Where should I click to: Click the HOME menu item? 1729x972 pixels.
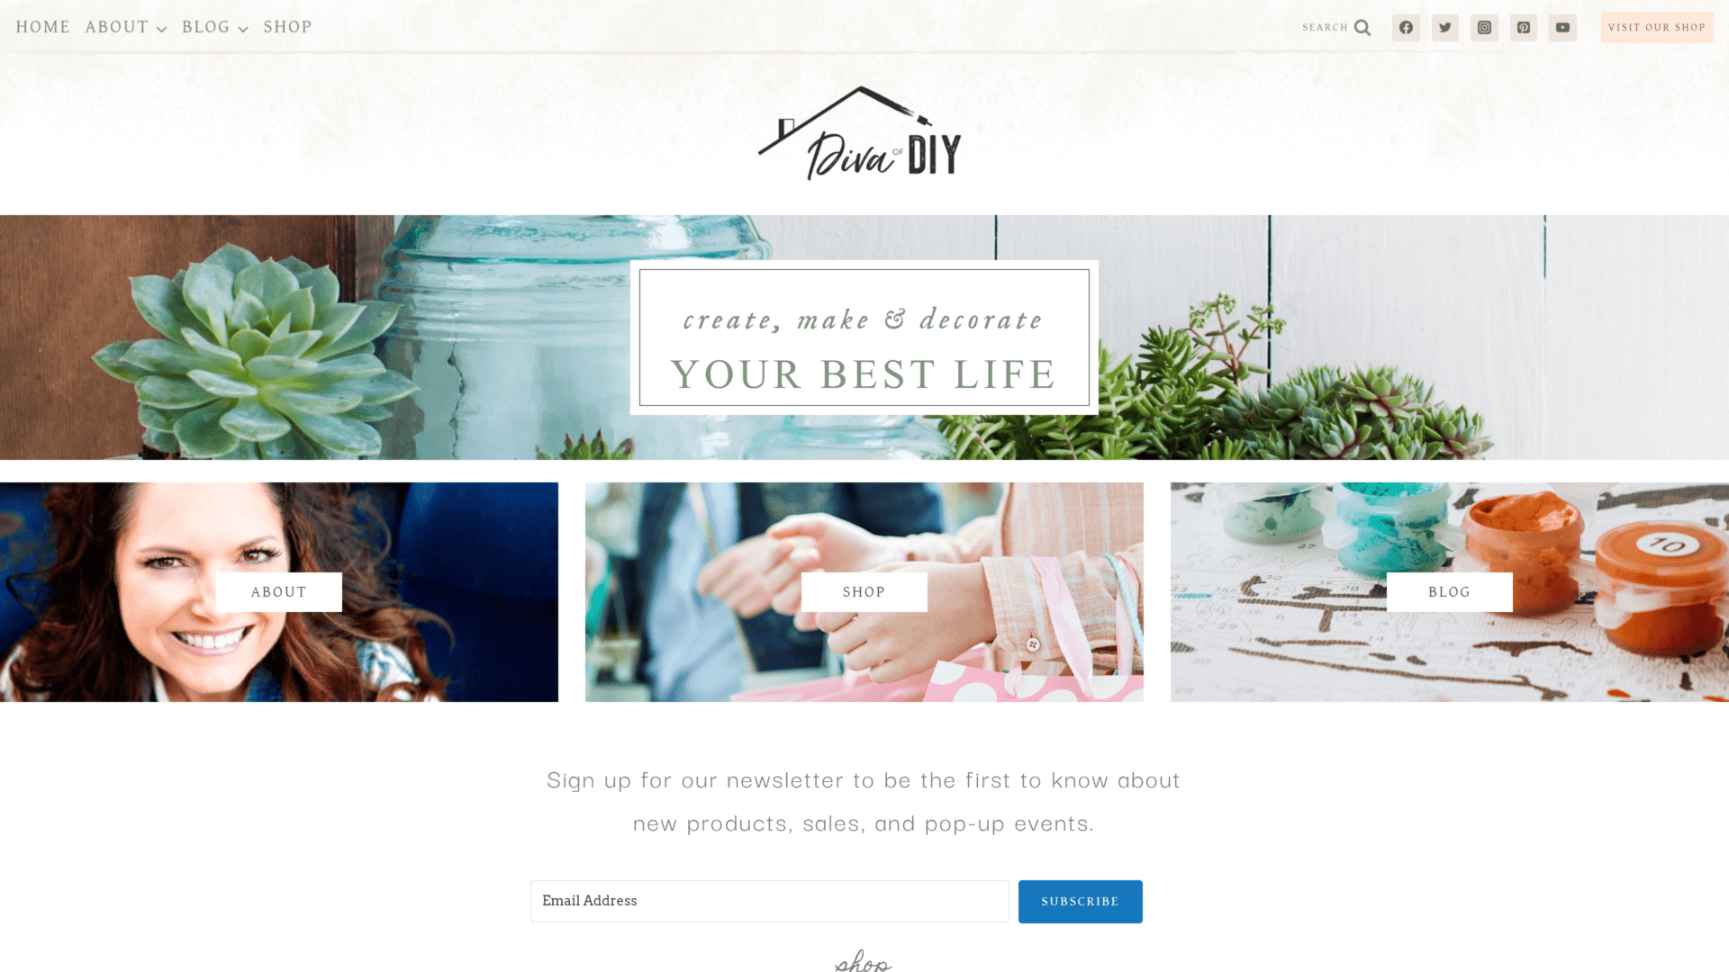coord(42,26)
